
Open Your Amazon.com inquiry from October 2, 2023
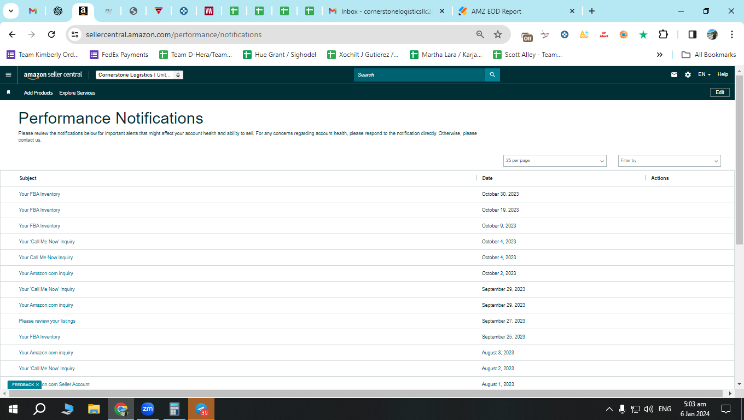click(x=46, y=273)
